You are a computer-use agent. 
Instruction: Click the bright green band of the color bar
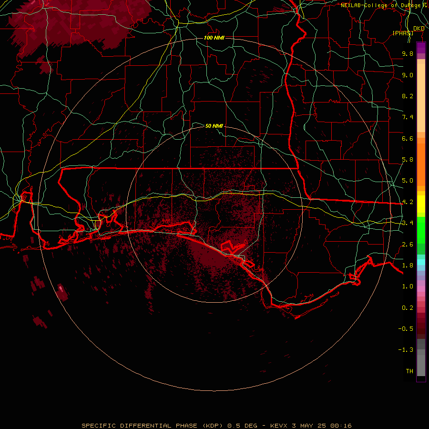coord(421,230)
